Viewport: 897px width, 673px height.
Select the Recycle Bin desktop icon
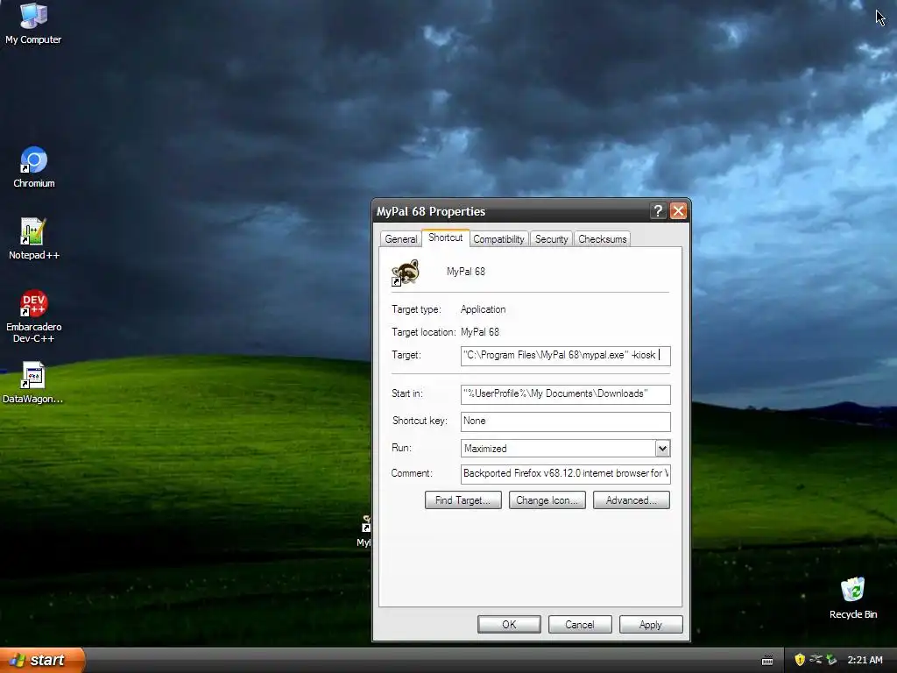(853, 598)
